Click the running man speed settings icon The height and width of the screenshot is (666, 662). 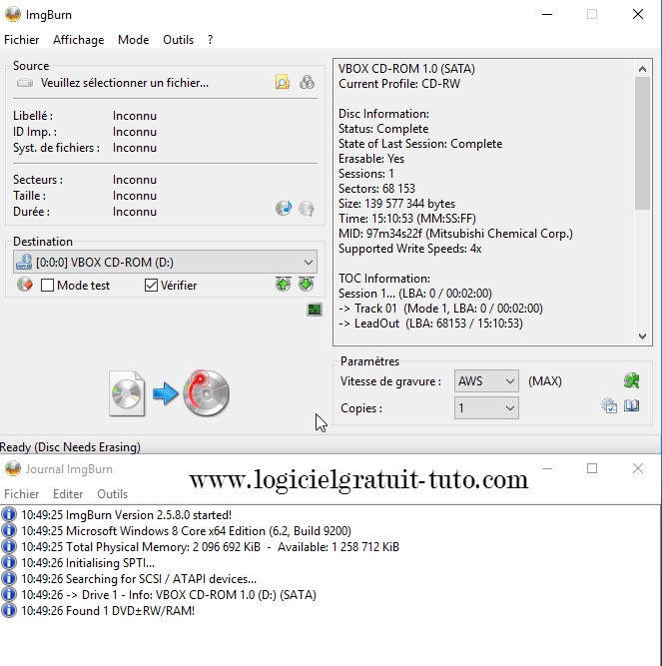click(x=631, y=380)
